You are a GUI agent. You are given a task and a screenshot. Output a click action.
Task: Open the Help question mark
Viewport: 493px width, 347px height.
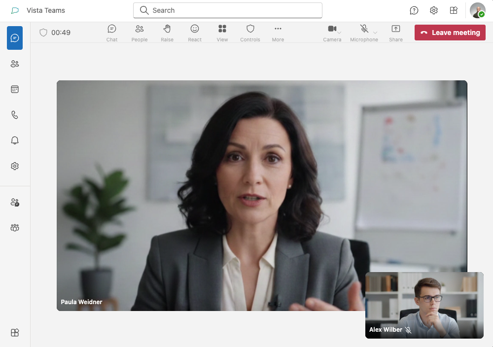pos(414,10)
